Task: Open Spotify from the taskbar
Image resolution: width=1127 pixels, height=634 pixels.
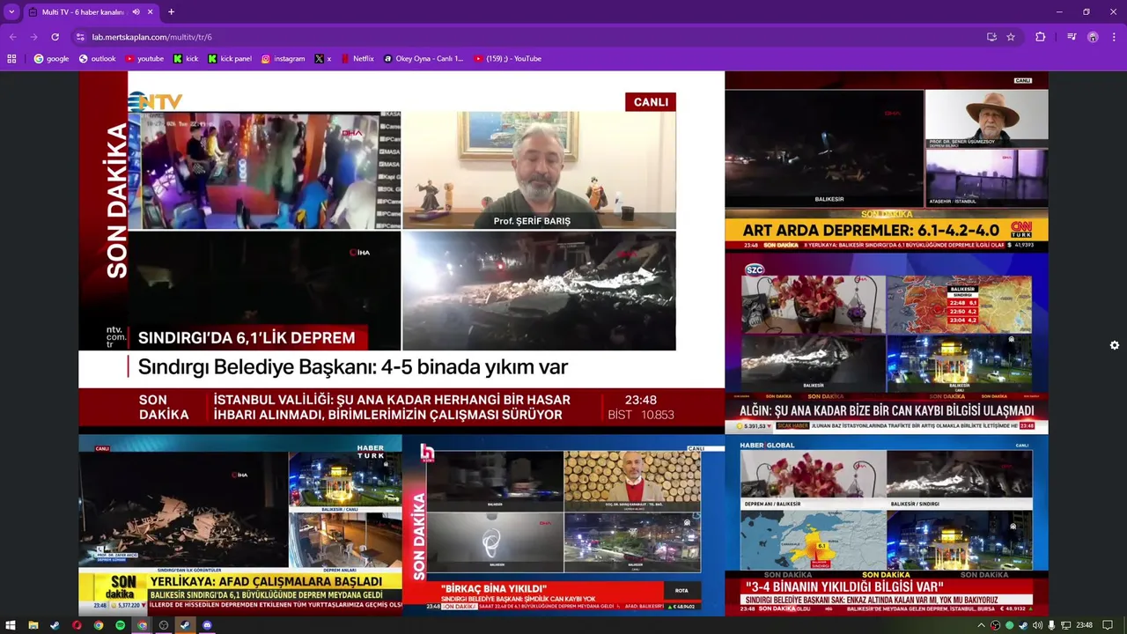Action: click(120, 625)
